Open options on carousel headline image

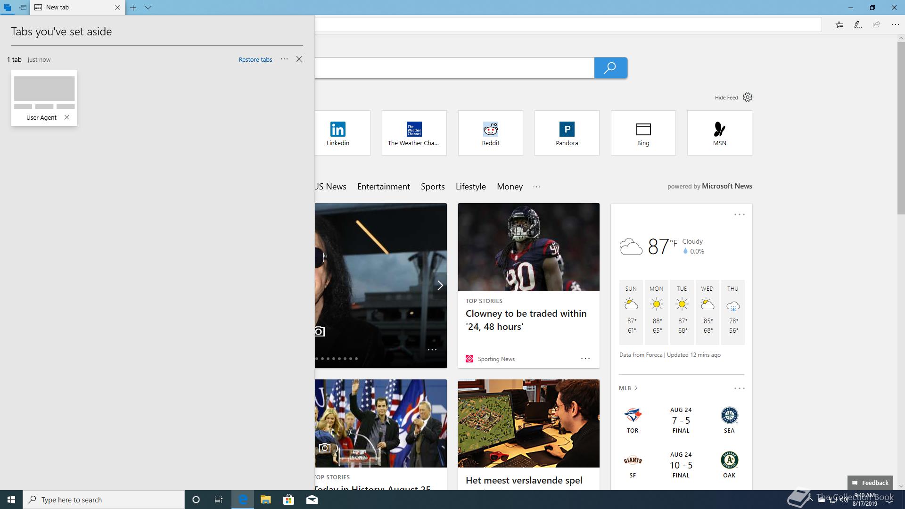tap(432, 350)
